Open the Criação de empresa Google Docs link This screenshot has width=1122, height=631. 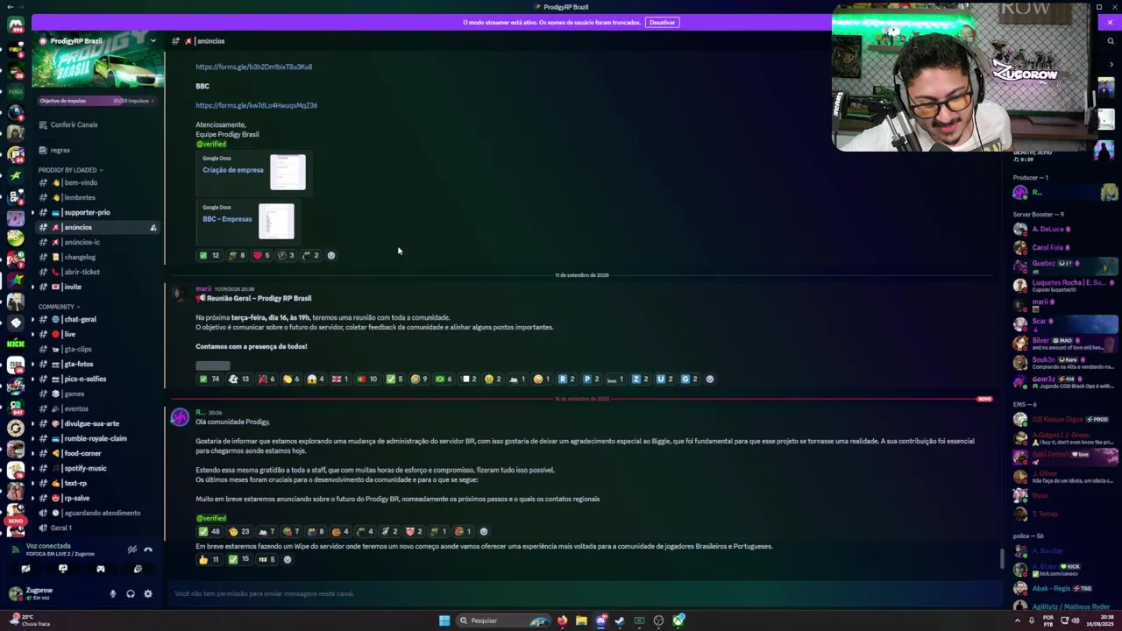click(x=232, y=170)
